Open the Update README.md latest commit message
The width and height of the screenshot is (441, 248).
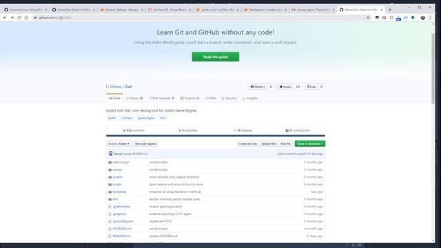(x=135, y=154)
